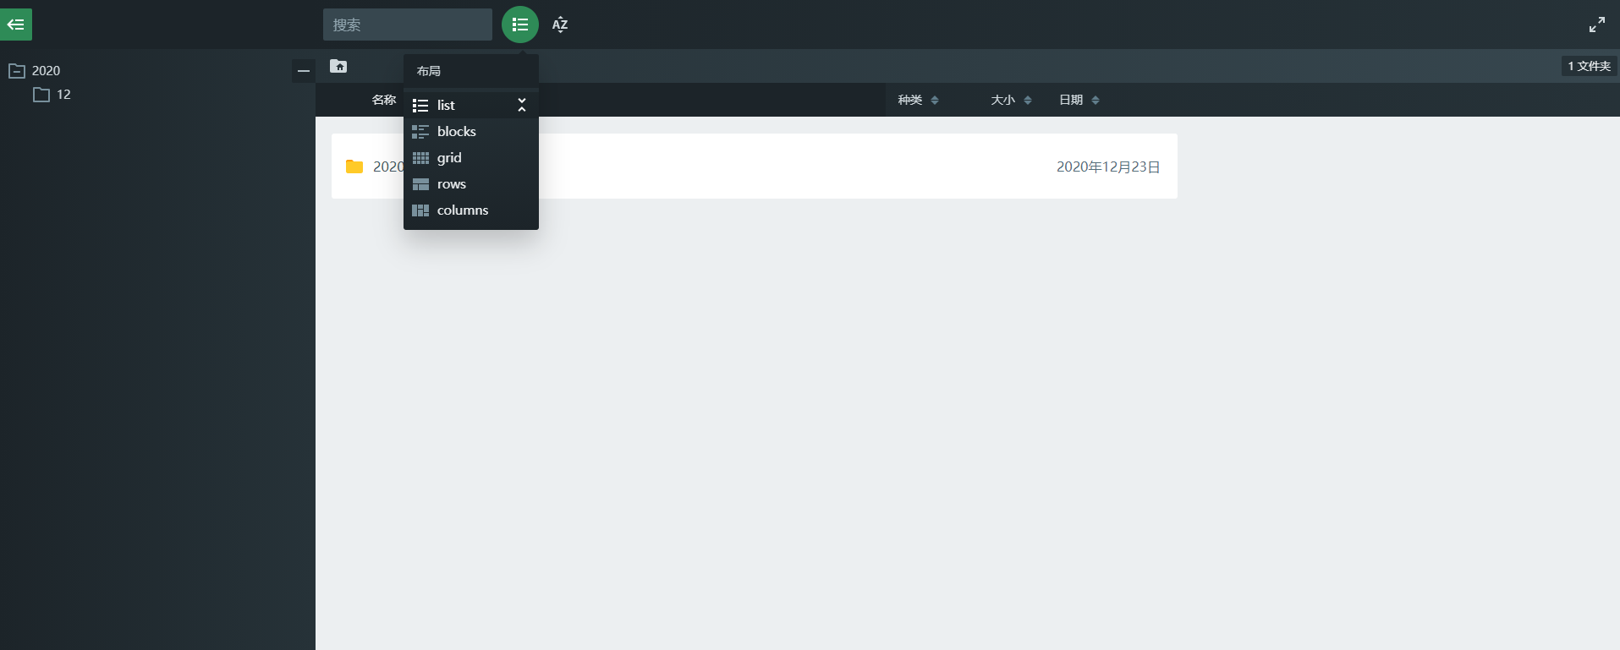Click the 2020年12月23日 date on folder row
The width and height of the screenshot is (1620, 650).
click(x=1107, y=167)
